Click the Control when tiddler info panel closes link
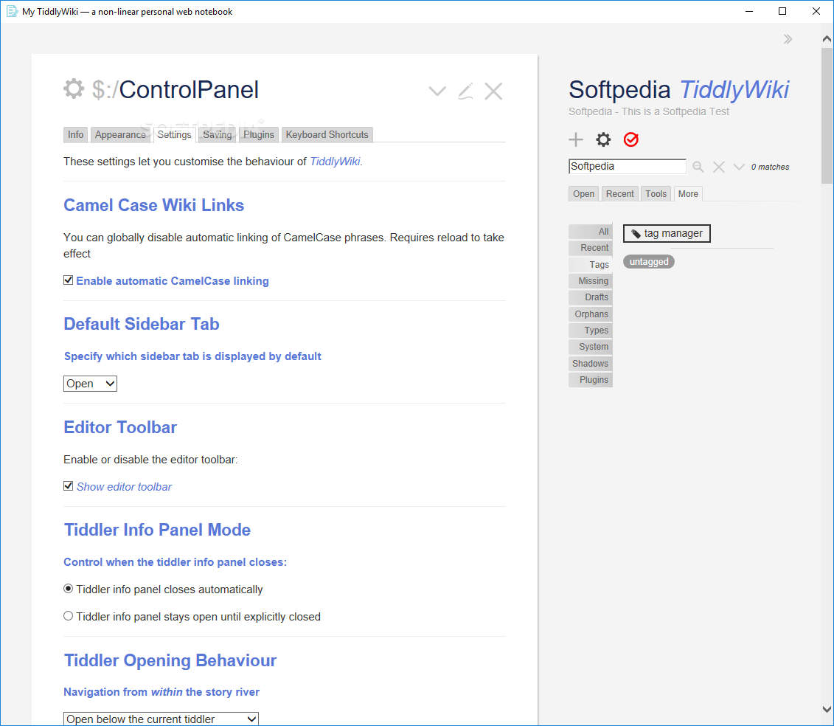 point(175,562)
